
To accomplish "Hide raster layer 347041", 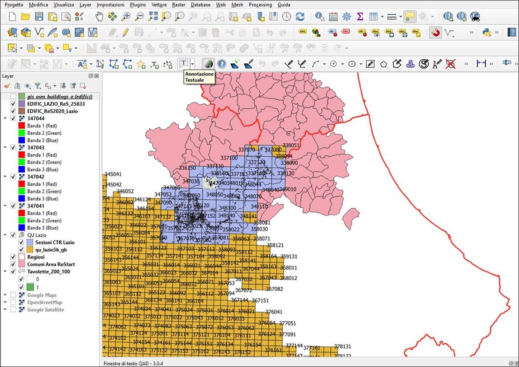I will point(13,206).
